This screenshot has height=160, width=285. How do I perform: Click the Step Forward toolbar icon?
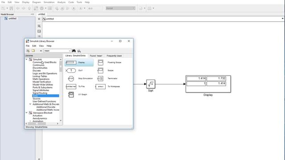68,8
